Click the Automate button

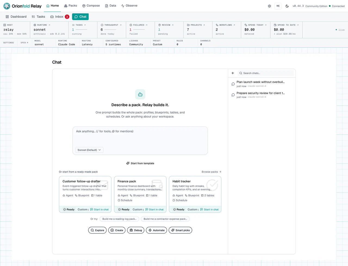coord(156,230)
